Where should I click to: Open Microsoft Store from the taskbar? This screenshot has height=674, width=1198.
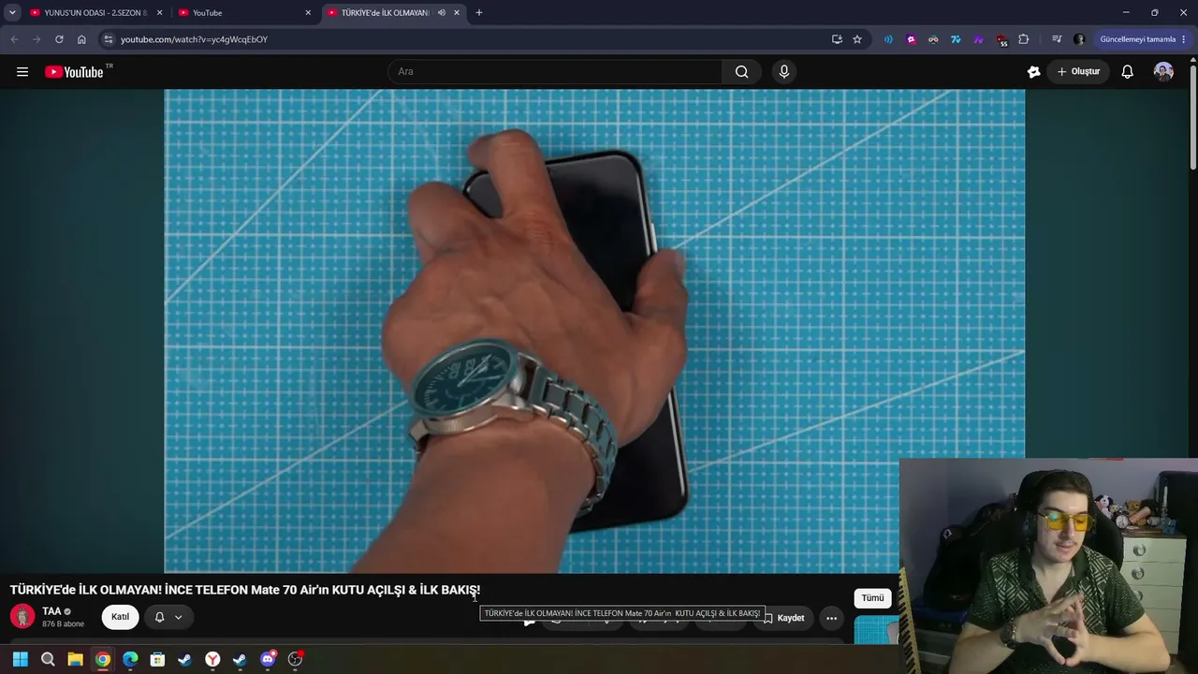(157, 659)
